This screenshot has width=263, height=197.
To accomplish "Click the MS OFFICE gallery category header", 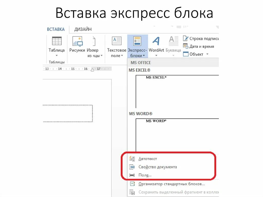I will (173, 63).
